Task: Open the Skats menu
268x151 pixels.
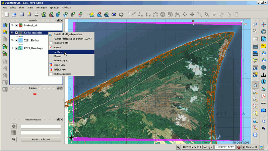Action: point(22,7)
